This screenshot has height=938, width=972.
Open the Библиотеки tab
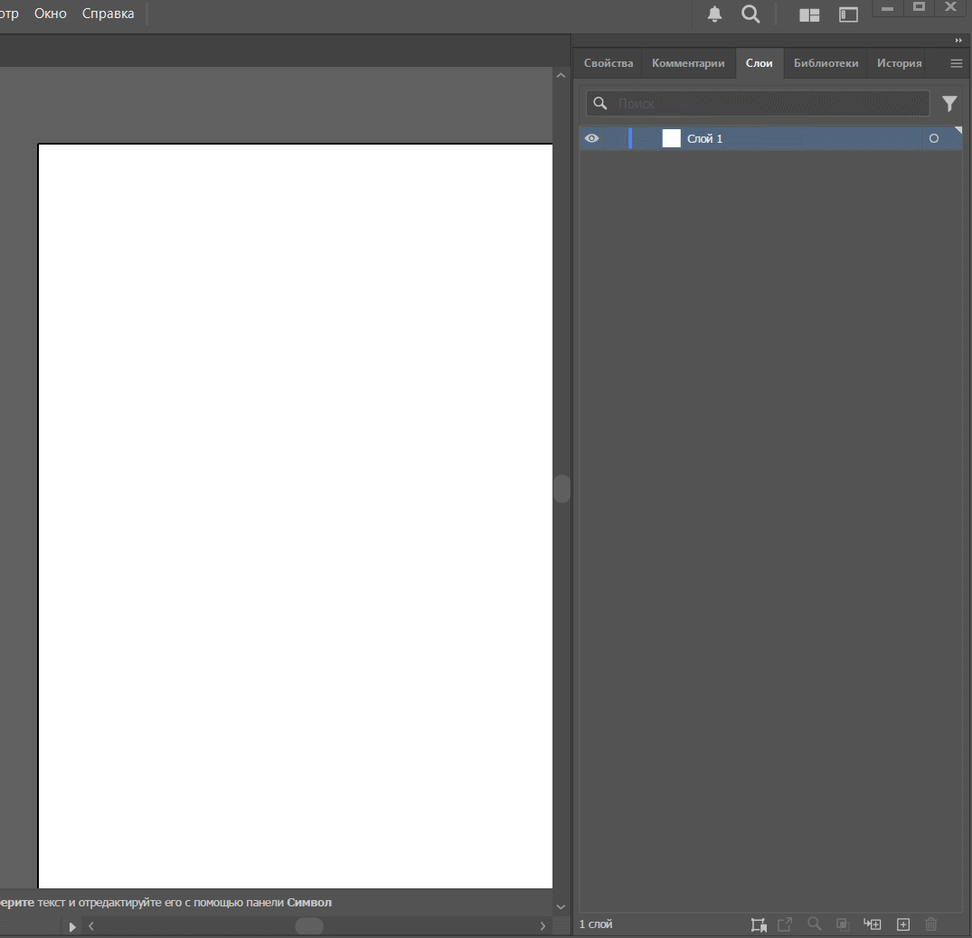(x=826, y=63)
